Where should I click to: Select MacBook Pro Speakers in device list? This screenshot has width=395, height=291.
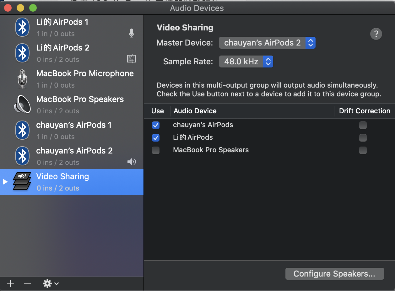coord(72,105)
